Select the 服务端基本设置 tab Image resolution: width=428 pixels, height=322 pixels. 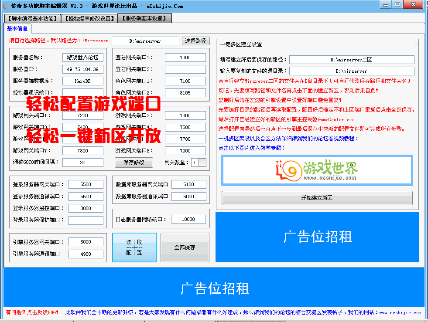[144, 18]
